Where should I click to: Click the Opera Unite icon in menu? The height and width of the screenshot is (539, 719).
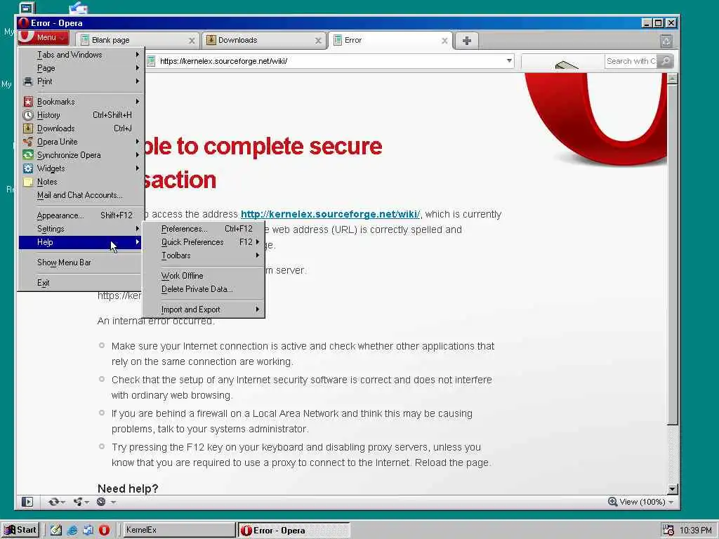28,141
